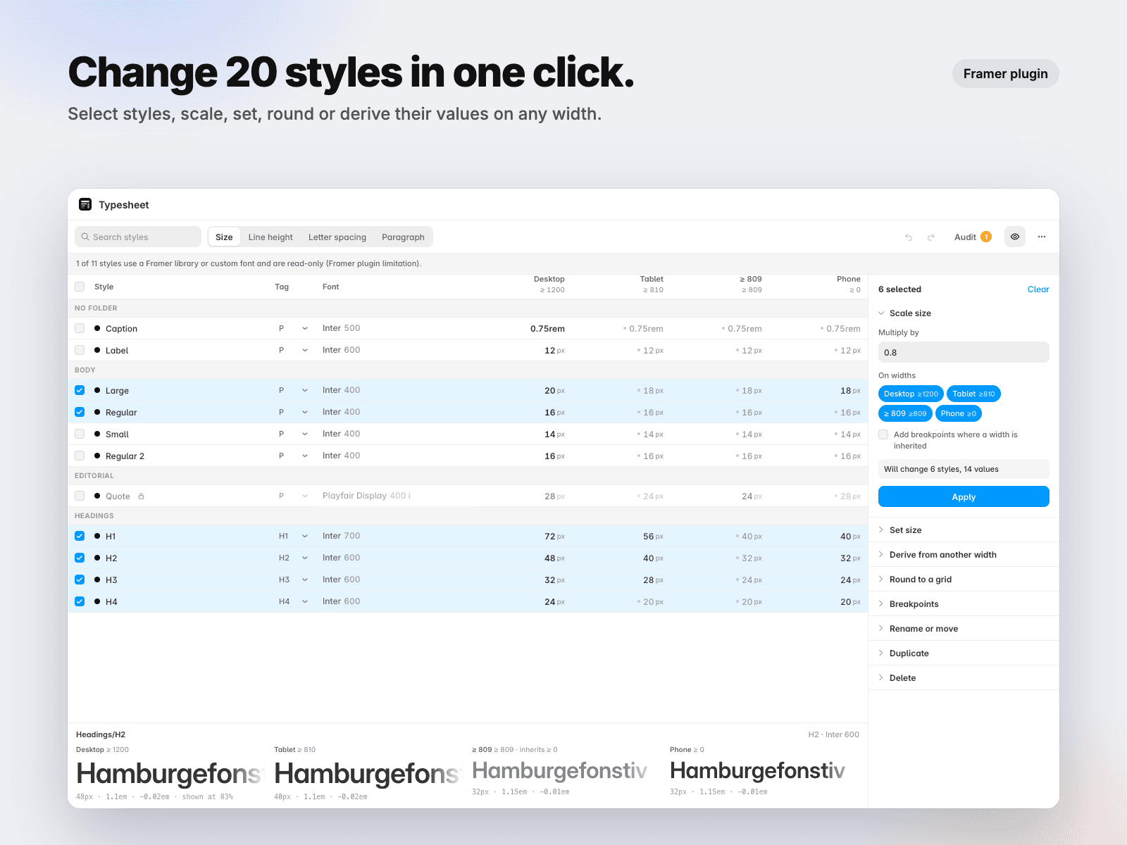
Task: Click the search magnifier icon
Action: (x=85, y=237)
